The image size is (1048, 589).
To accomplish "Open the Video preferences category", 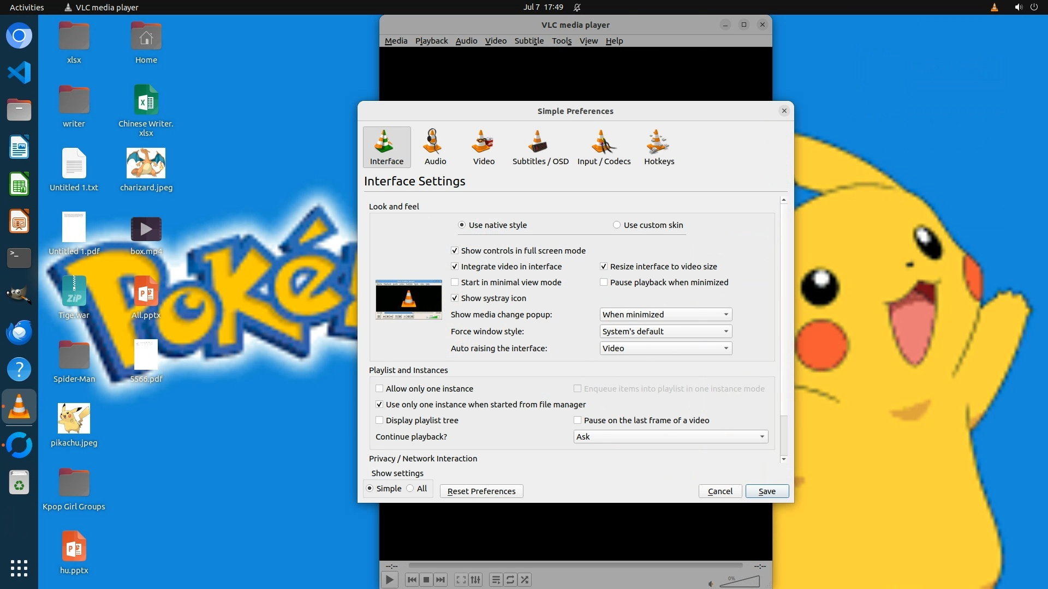I will tap(483, 147).
